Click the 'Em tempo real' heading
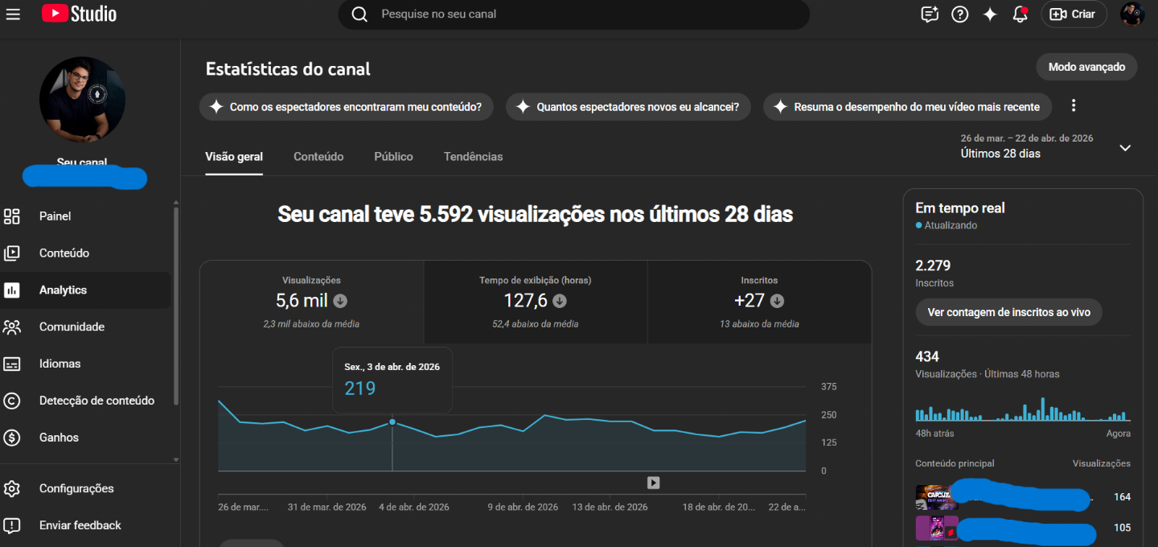 coord(960,208)
